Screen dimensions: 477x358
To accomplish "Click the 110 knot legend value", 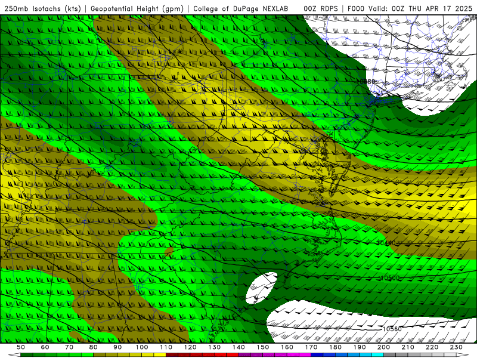I will click(x=166, y=347).
